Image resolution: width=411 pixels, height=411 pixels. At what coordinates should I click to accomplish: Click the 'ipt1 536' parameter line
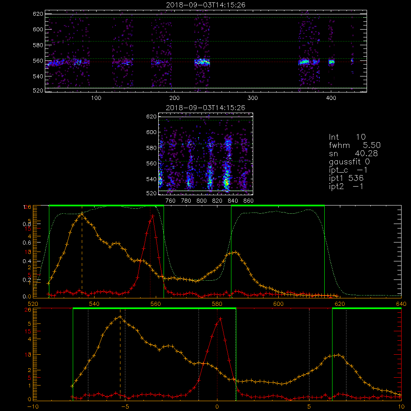click(x=346, y=178)
